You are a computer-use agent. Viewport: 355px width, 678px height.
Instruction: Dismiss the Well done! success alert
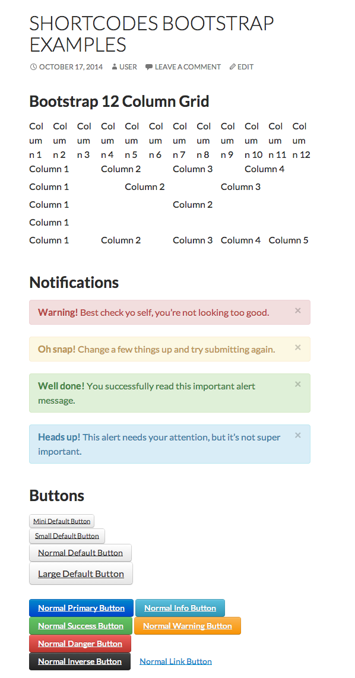click(x=297, y=384)
